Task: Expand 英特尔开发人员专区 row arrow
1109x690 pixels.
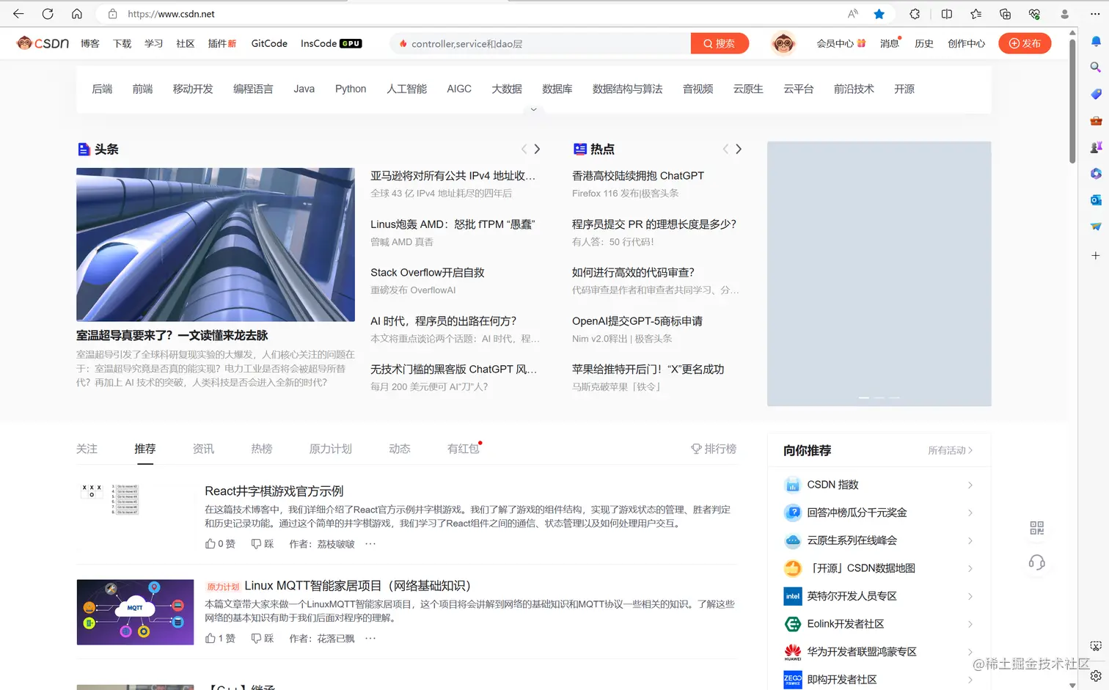Action: click(970, 596)
